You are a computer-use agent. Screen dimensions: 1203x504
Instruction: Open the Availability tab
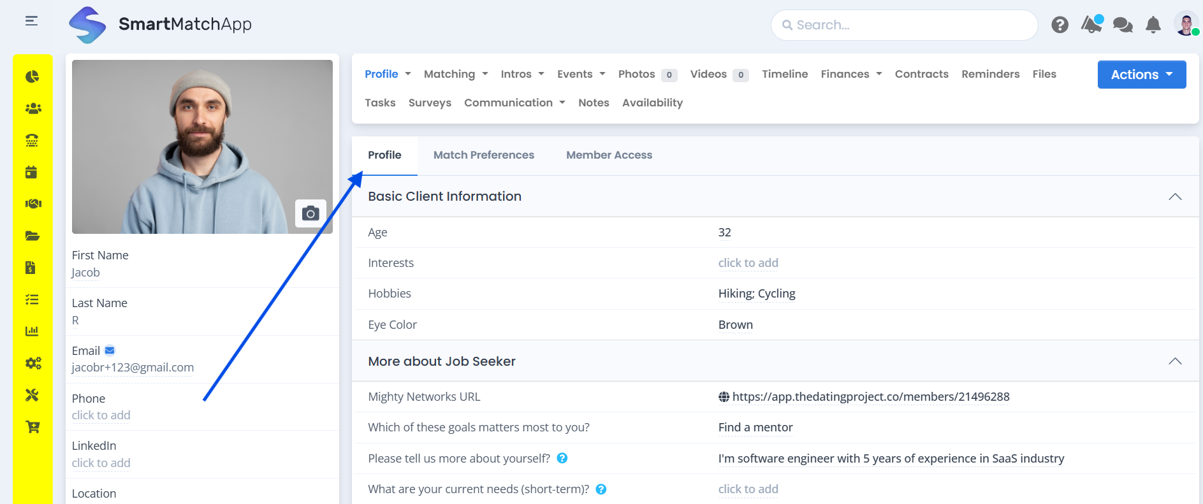[x=652, y=103]
